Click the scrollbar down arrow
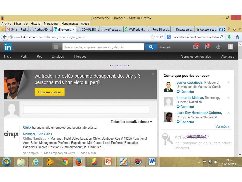The height and width of the screenshot is (182, 242). coord(240,154)
